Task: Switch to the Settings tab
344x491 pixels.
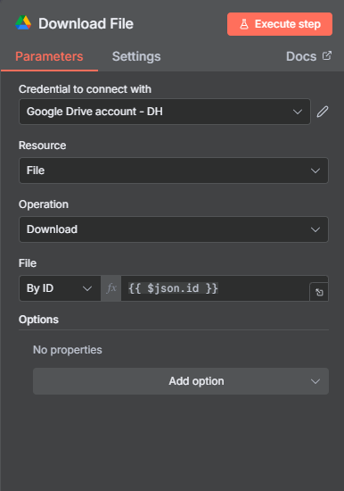Action: tap(136, 56)
